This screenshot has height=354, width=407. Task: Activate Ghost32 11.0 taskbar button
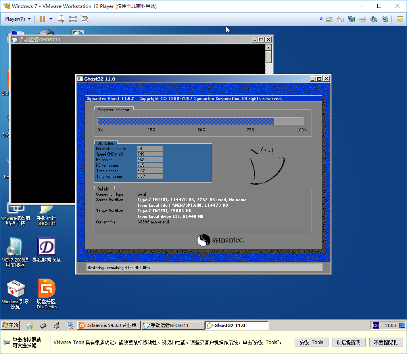[237, 325]
